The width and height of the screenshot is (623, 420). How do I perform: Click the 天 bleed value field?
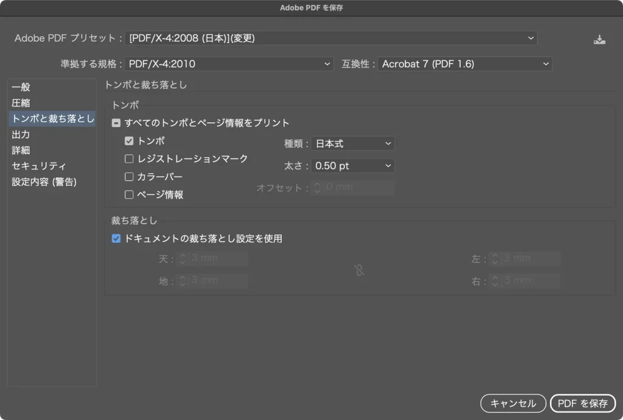[218, 258]
